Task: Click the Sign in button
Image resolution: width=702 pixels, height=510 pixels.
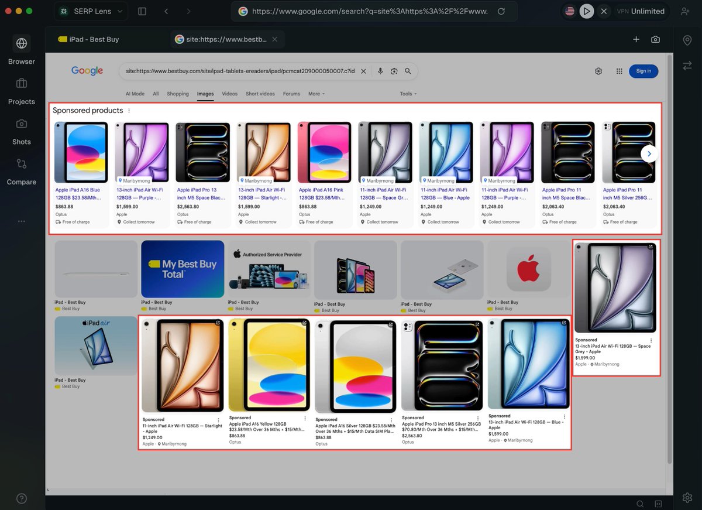Action: point(643,71)
